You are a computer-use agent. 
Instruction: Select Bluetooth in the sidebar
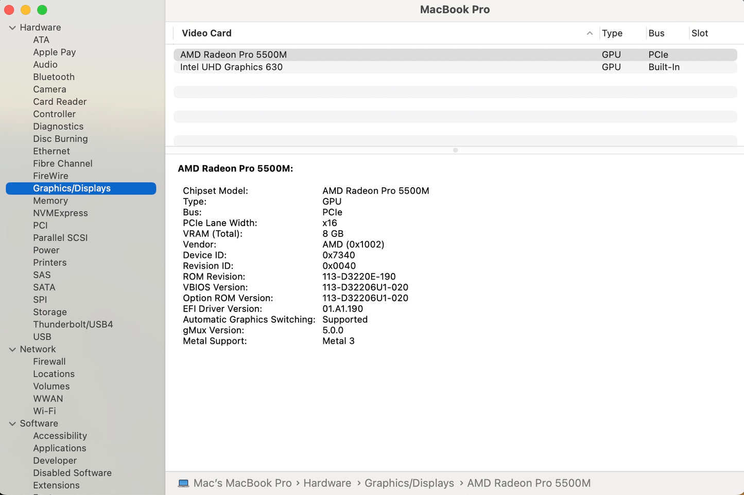pyautogui.click(x=54, y=77)
